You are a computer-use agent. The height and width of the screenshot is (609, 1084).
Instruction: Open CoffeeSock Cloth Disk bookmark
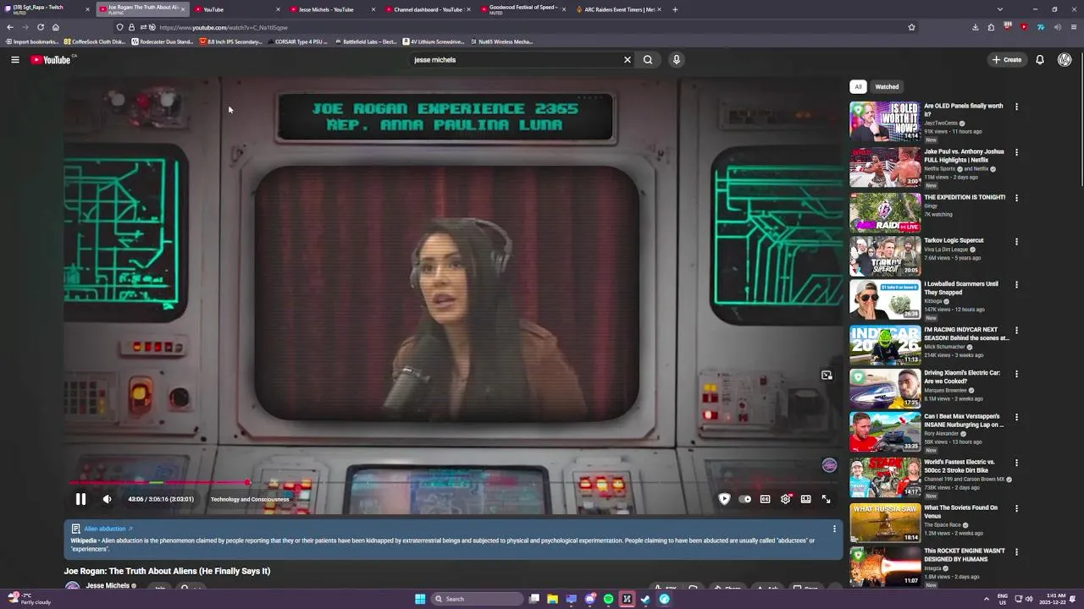95,41
